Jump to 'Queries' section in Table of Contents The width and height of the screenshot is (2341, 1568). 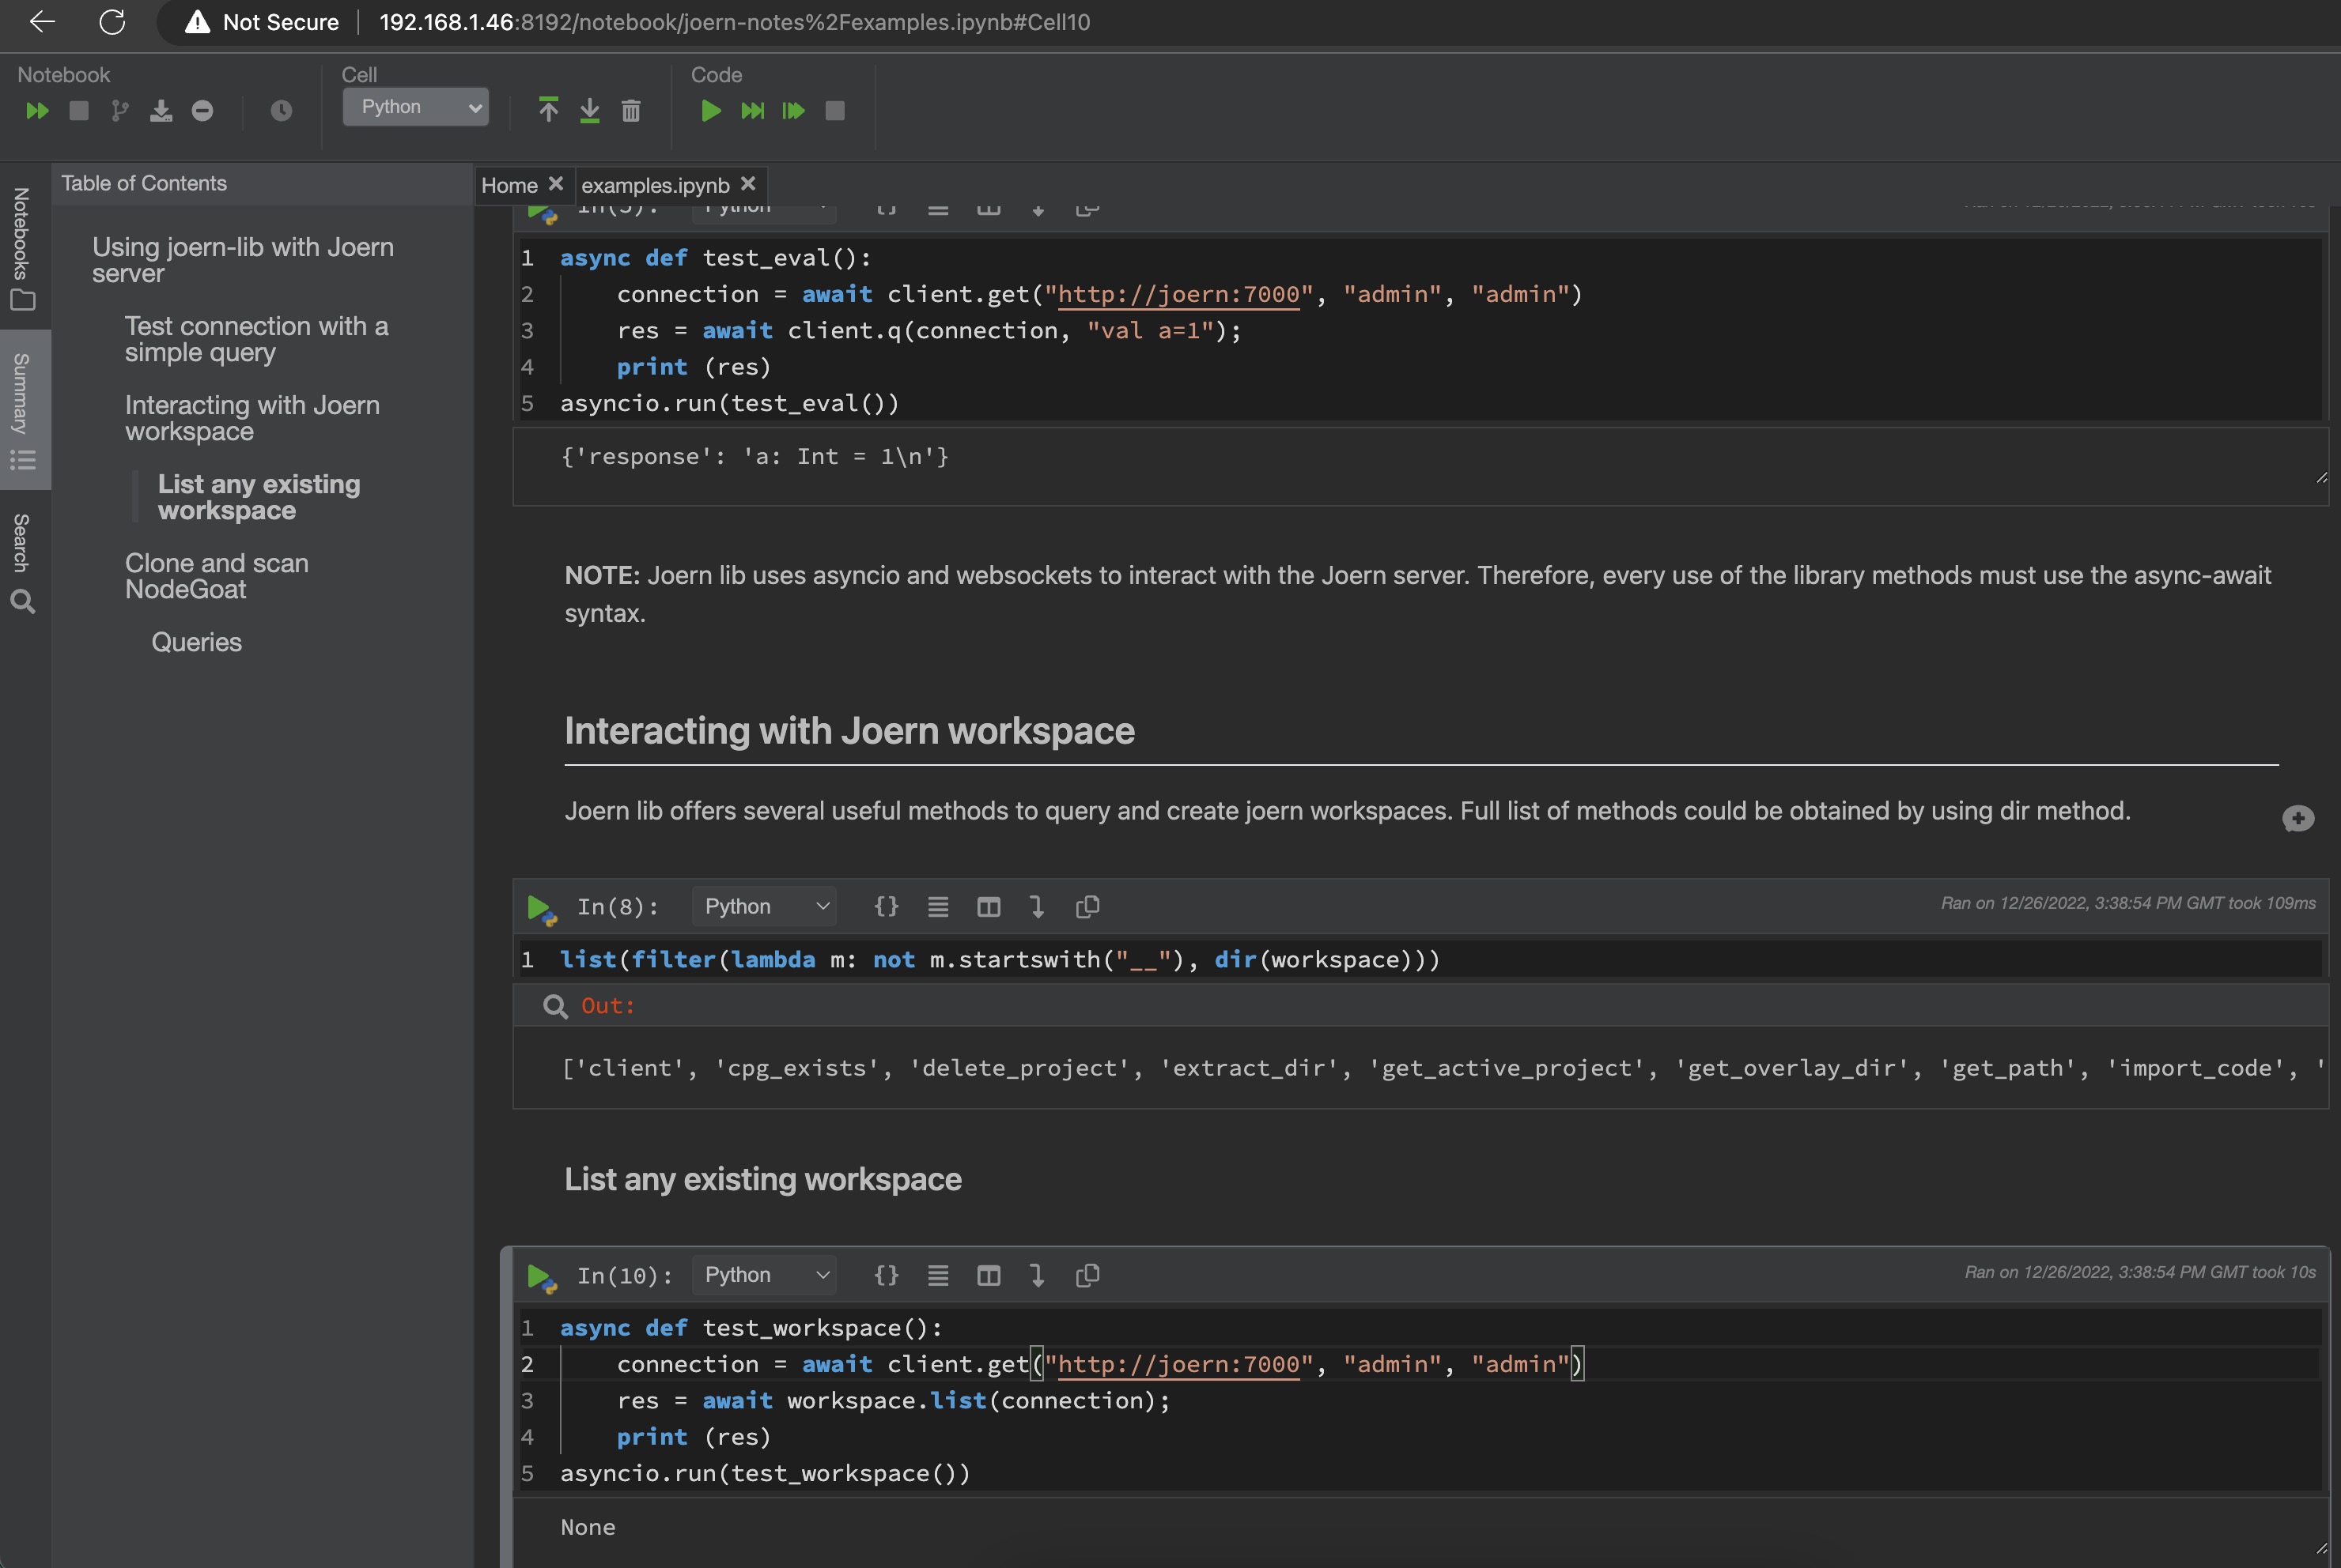pyautogui.click(x=196, y=643)
